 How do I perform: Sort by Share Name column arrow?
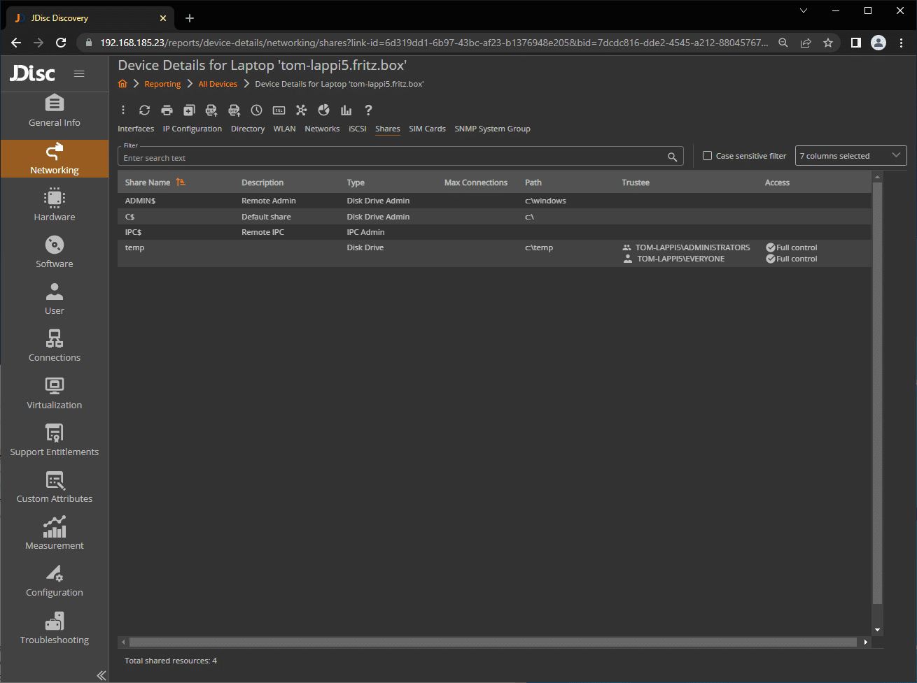[181, 182]
